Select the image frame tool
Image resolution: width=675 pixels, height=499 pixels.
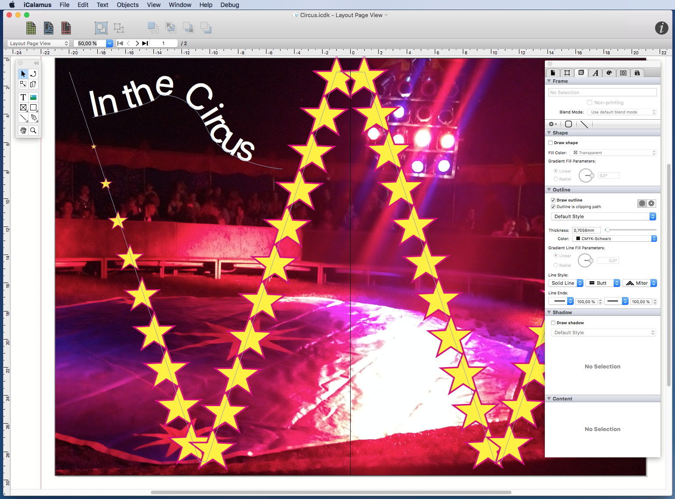33,97
